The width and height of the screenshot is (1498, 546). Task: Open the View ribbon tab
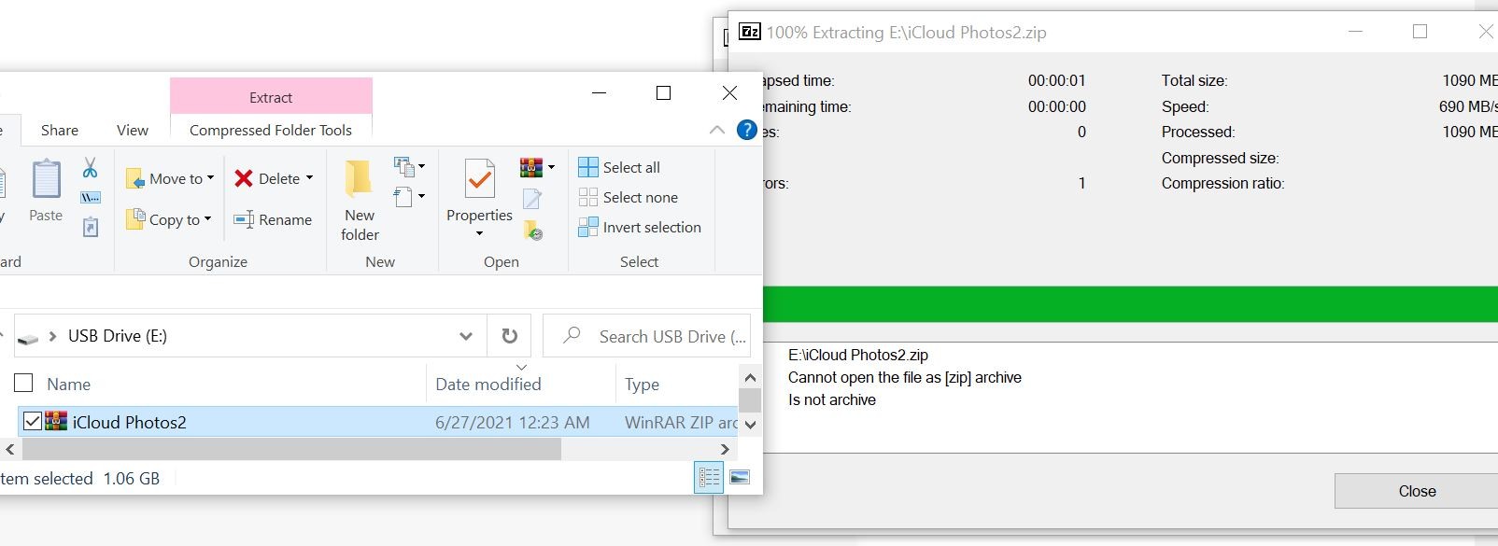click(x=133, y=130)
